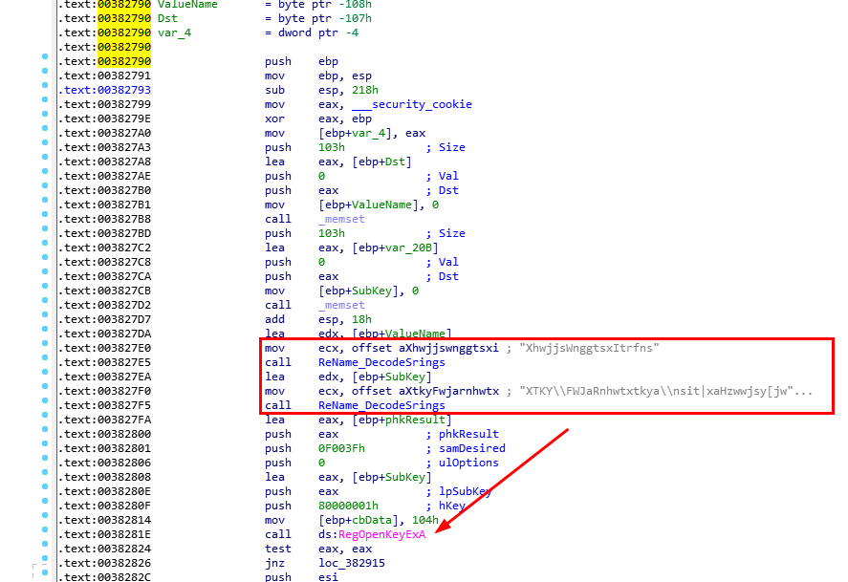Toggle breakpoint dot at address 003827E0
The height and width of the screenshot is (582, 848).
44,348
